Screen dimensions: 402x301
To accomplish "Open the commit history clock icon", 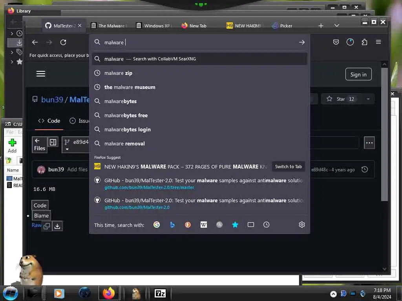I will pyautogui.click(x=365, y=169).
